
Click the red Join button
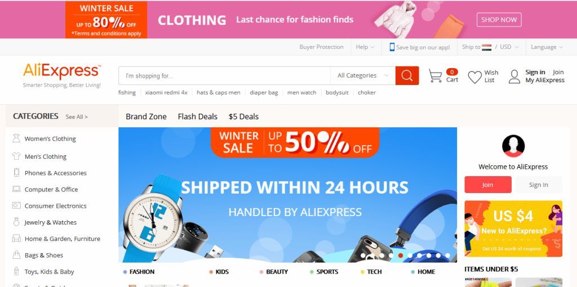pos(488,185)
